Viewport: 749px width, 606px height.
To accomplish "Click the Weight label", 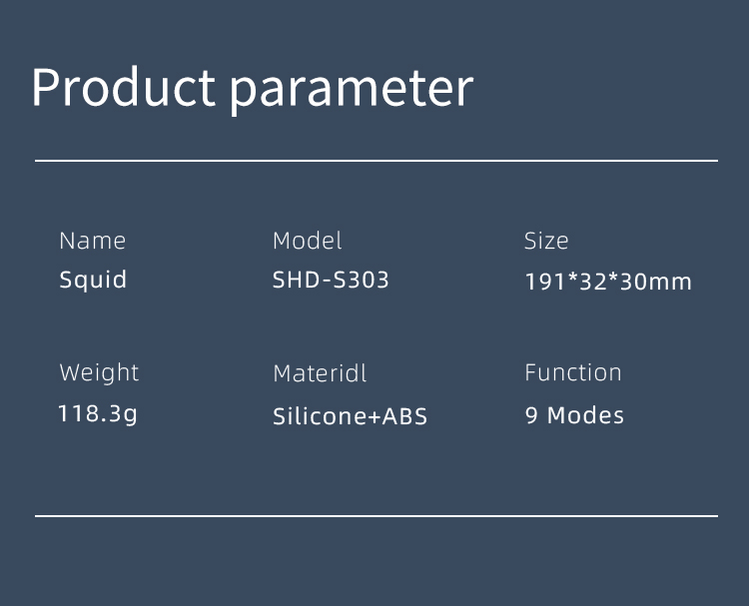I will (x=99, y=373).
